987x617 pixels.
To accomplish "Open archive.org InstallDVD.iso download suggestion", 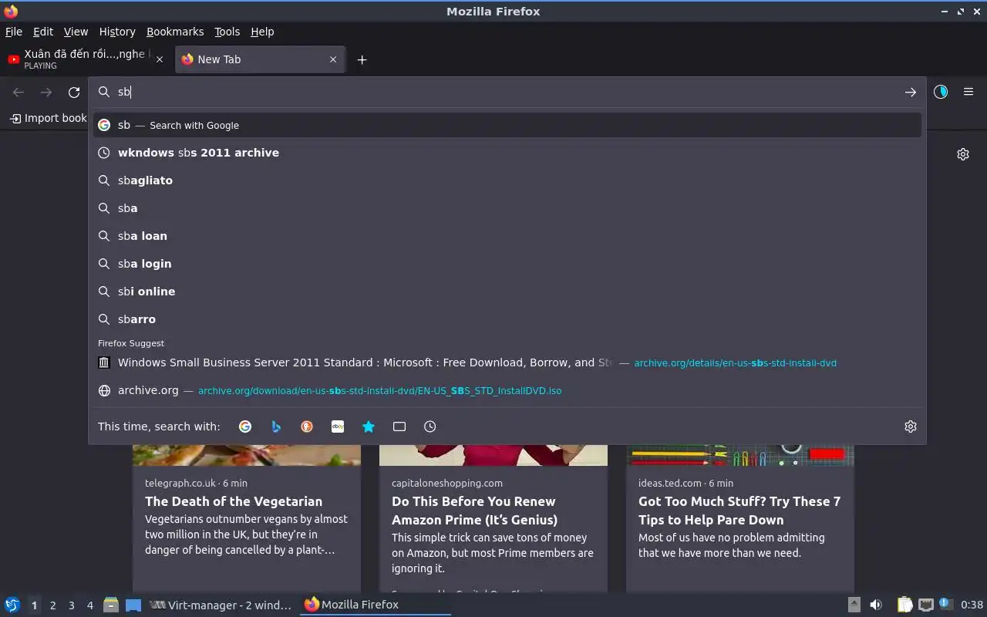I will tap(507, 390).
